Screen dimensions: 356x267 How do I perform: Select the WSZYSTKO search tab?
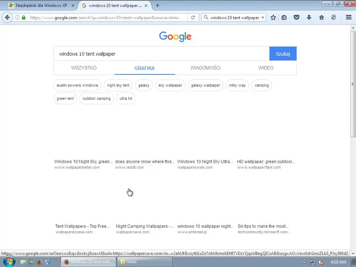click(x=84, y=68)
